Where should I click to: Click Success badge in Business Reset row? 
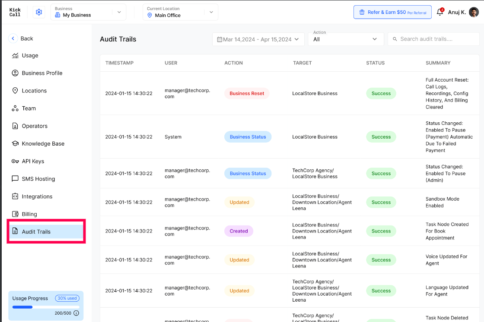381,93
